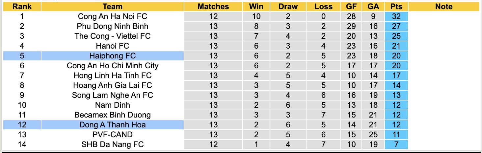The height and width of the screenshot is (153, 482).
Task: Select highlighted Haiphong FC team cell
Action: (113, 56)
